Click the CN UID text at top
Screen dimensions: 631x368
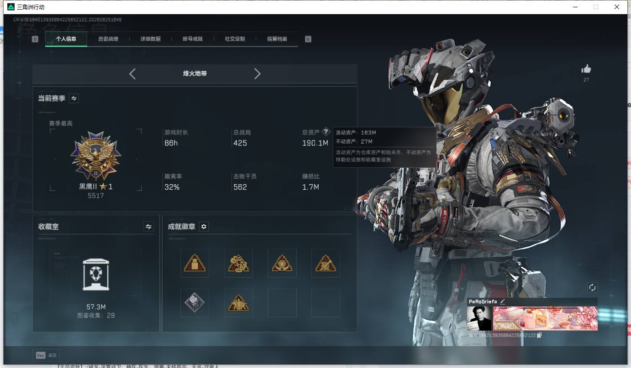[x=67, y=20]
